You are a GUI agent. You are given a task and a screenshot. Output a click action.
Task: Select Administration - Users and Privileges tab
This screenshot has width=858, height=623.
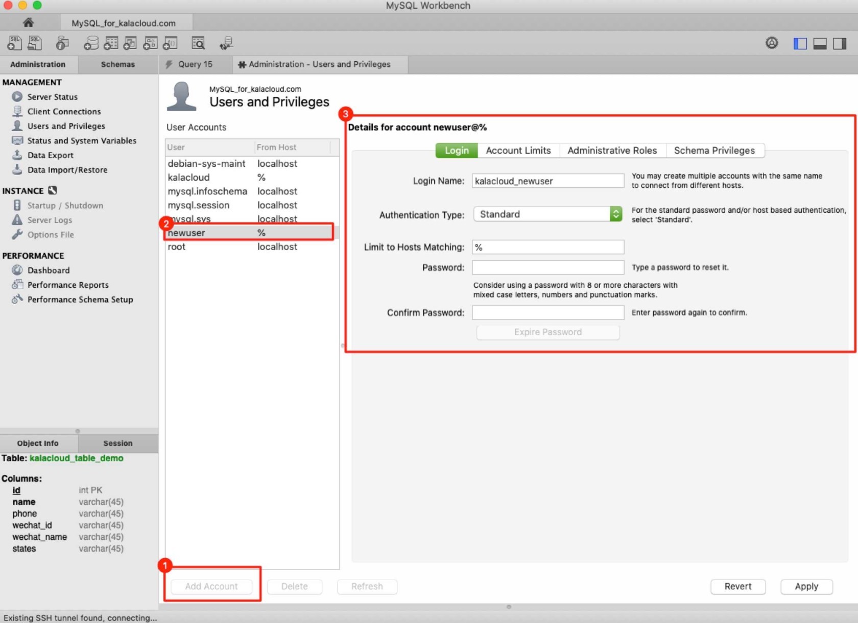[320, 64]
